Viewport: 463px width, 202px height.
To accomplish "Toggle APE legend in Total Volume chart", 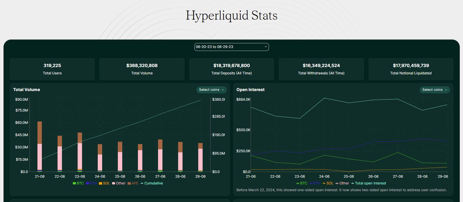I will point(133,183).
